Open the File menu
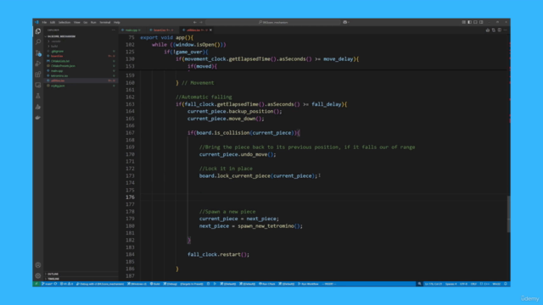This screenshot has width=543, height=305. 44,22
